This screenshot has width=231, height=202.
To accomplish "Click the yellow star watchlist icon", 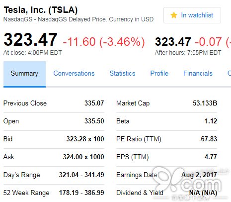I will coord(174,15).
